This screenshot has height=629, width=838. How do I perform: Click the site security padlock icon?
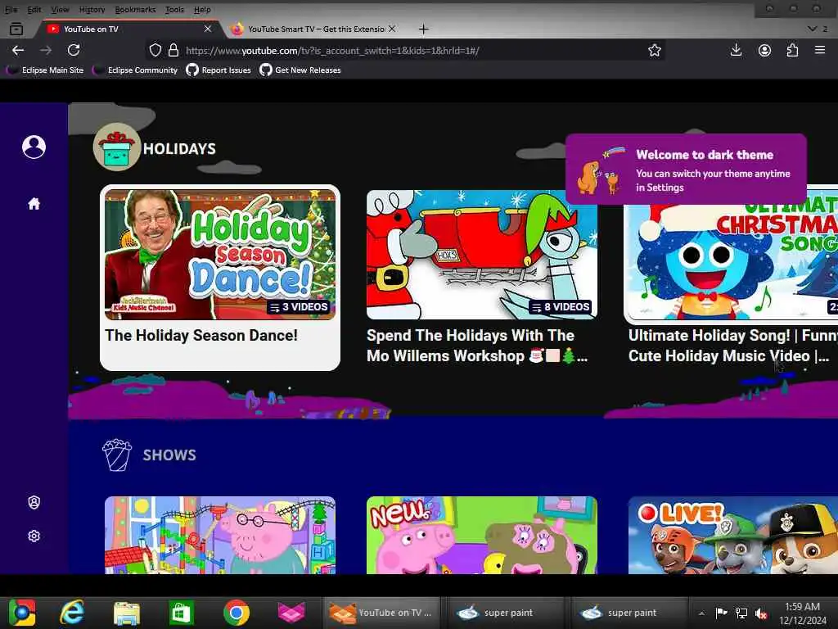(x=173, y=50)
